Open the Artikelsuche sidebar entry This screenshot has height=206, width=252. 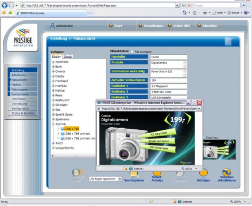pos(22,75)
